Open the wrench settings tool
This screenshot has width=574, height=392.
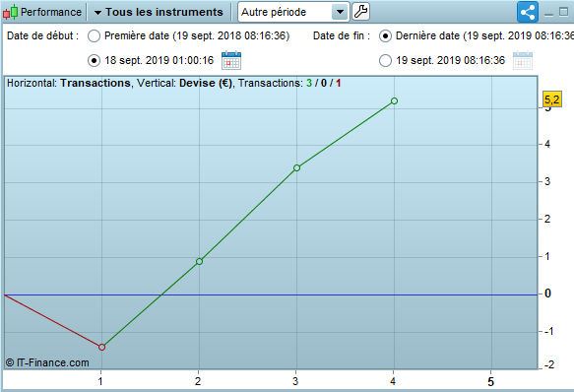pos(360,12)
